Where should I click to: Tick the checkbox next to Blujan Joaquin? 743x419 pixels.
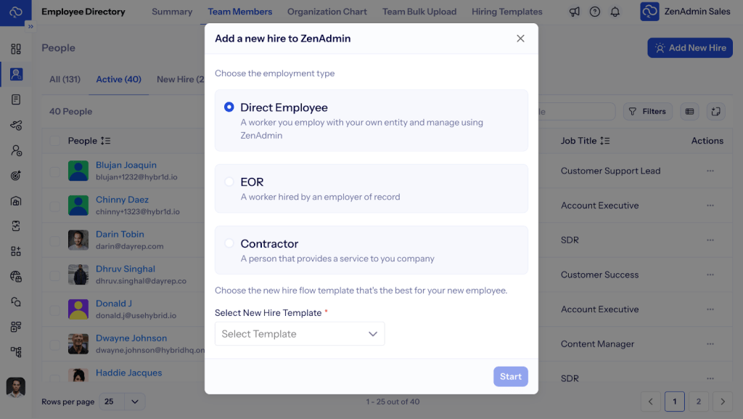coord(54,171)
